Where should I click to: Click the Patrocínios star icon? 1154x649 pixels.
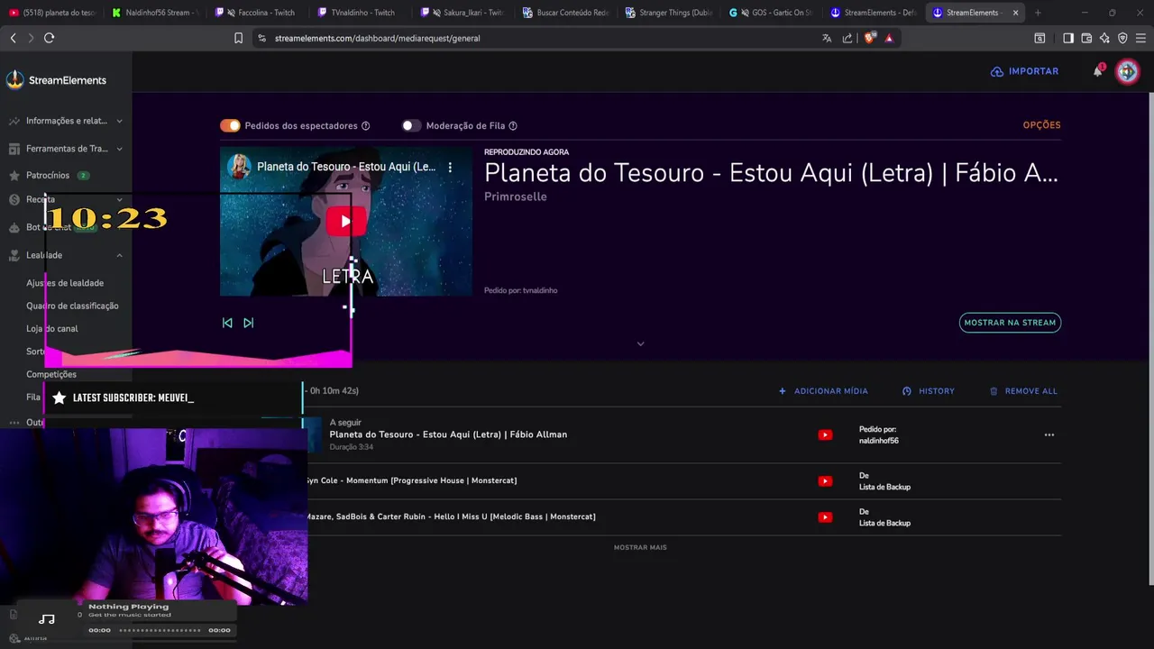tap(14, 176)
